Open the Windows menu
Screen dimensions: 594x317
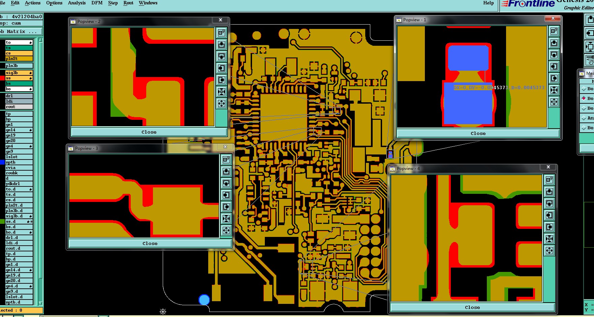tap(148, 3)
